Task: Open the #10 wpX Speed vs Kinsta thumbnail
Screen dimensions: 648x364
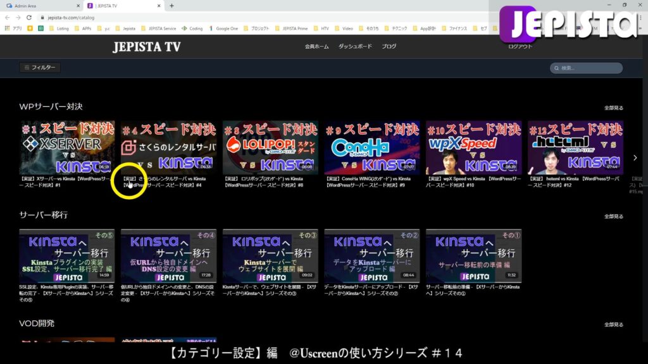Action: click(x=473, y=147)
